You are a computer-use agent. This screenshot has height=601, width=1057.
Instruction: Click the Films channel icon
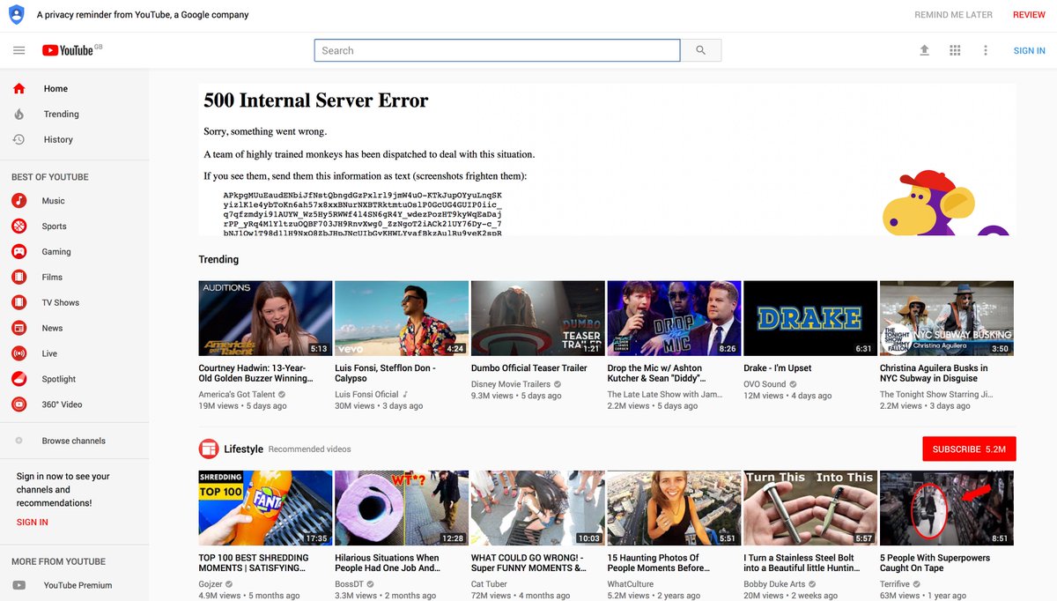pyautogui.click(x=19, y=277)
